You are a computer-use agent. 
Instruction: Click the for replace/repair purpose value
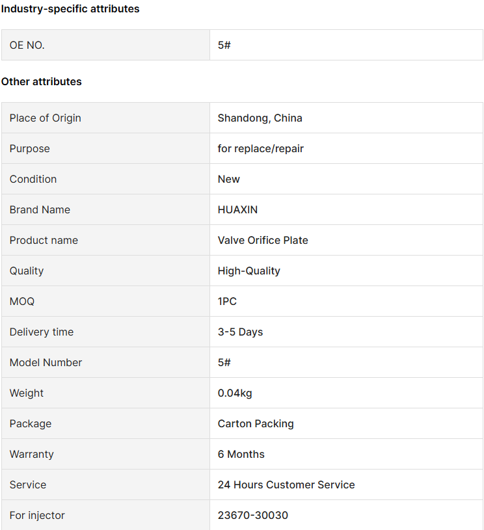(260, 149)
